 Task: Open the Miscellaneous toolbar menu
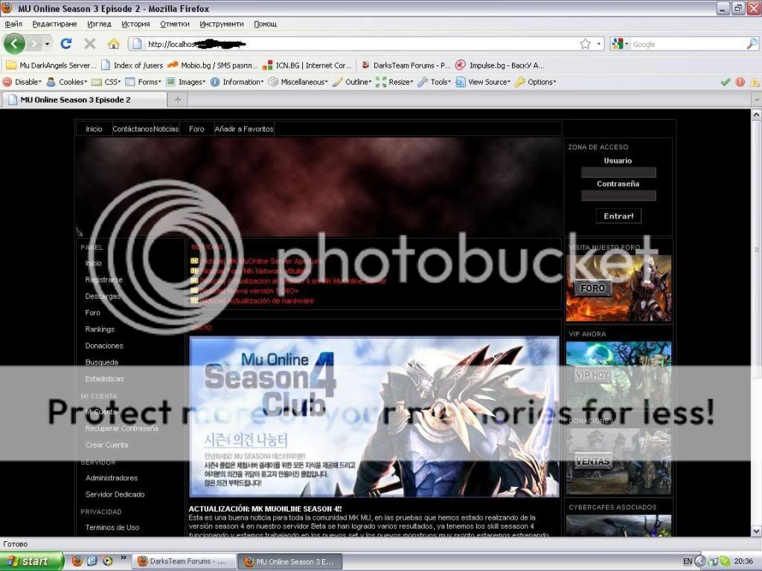tap(298, 82)
